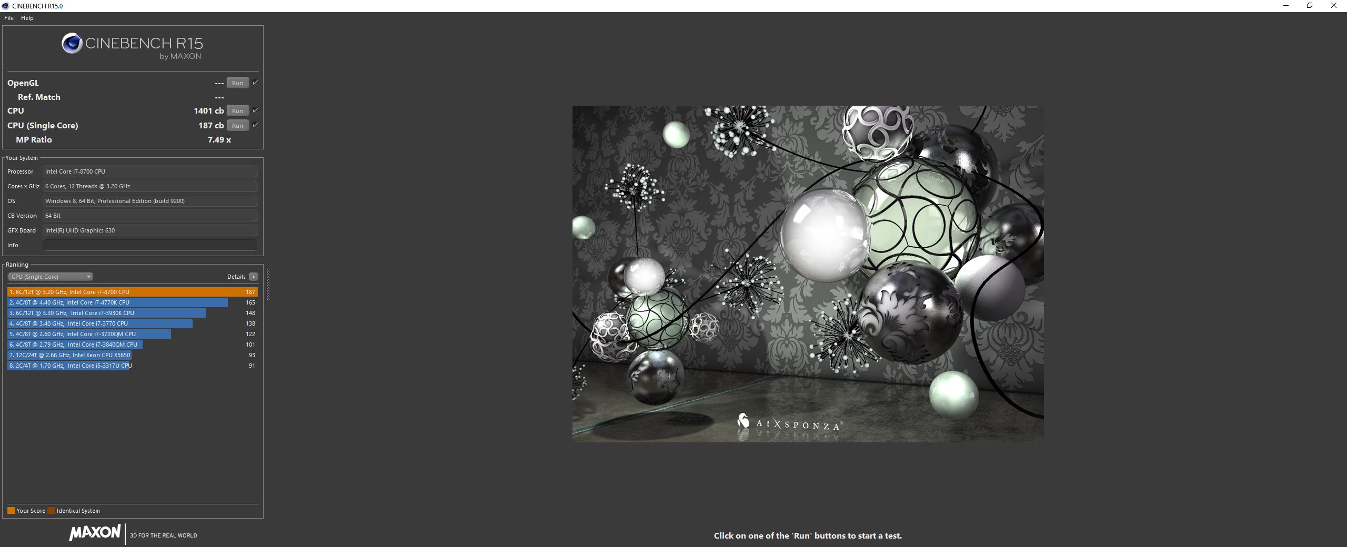Screen dimensions: 1347x547
Task: Click the GFX Board UHD Graphics 630 field
Action: tap(150, 230)
